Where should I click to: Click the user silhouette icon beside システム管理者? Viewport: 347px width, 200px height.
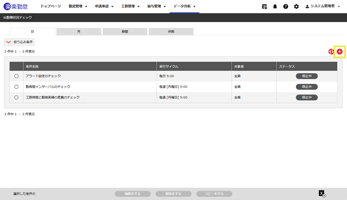coord(307,7)
